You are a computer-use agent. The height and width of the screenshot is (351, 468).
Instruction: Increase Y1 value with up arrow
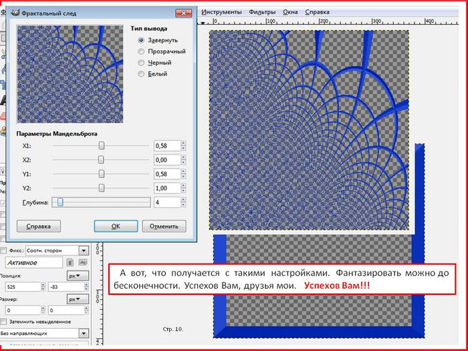[183, 172]
